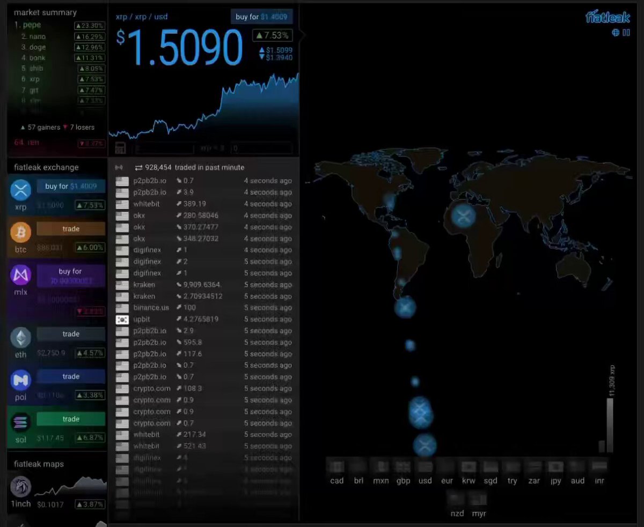
Task: Click the p2pb2b.io 595.8 trade row
Action: [x=204, y=342]
